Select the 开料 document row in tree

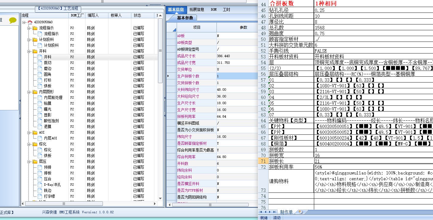[89, 57]
